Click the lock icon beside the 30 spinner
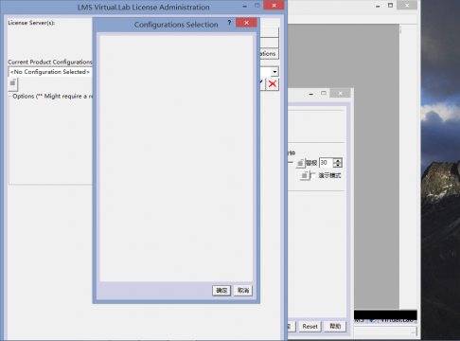Image resolution: width=460 pixels, height=341 pixels. click(x=300, y=163)
